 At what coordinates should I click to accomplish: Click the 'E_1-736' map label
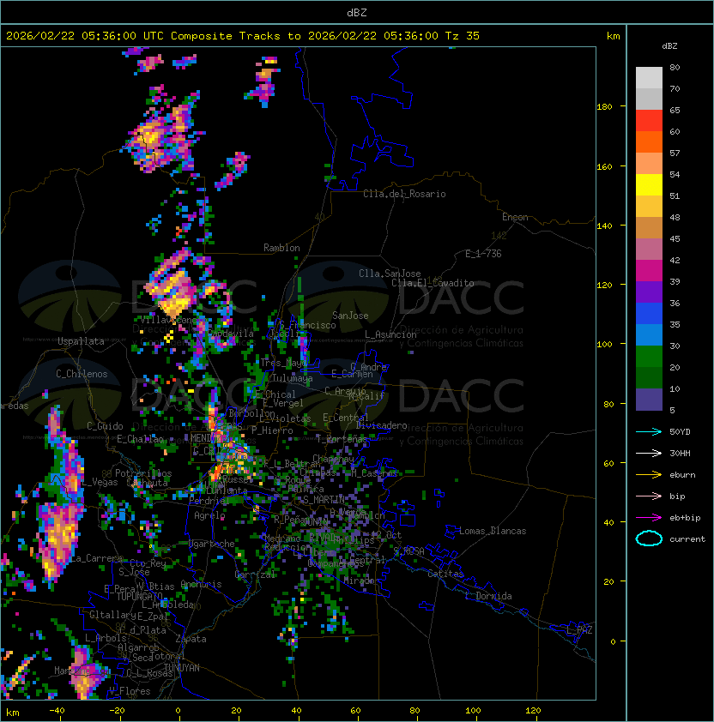point(483,254)
